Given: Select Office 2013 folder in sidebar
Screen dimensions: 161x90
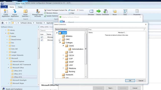Looking at the screenshot, I should [x=17, y=74].
